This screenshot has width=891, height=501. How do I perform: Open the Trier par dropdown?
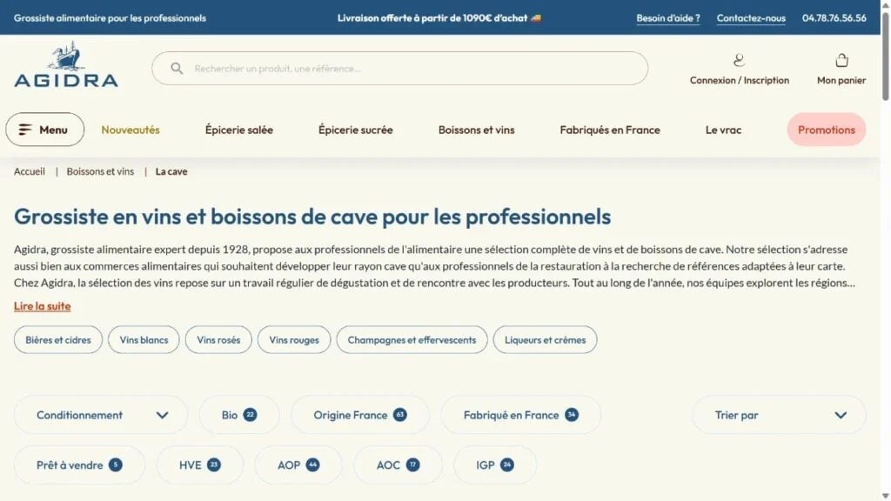click(779, 415)
